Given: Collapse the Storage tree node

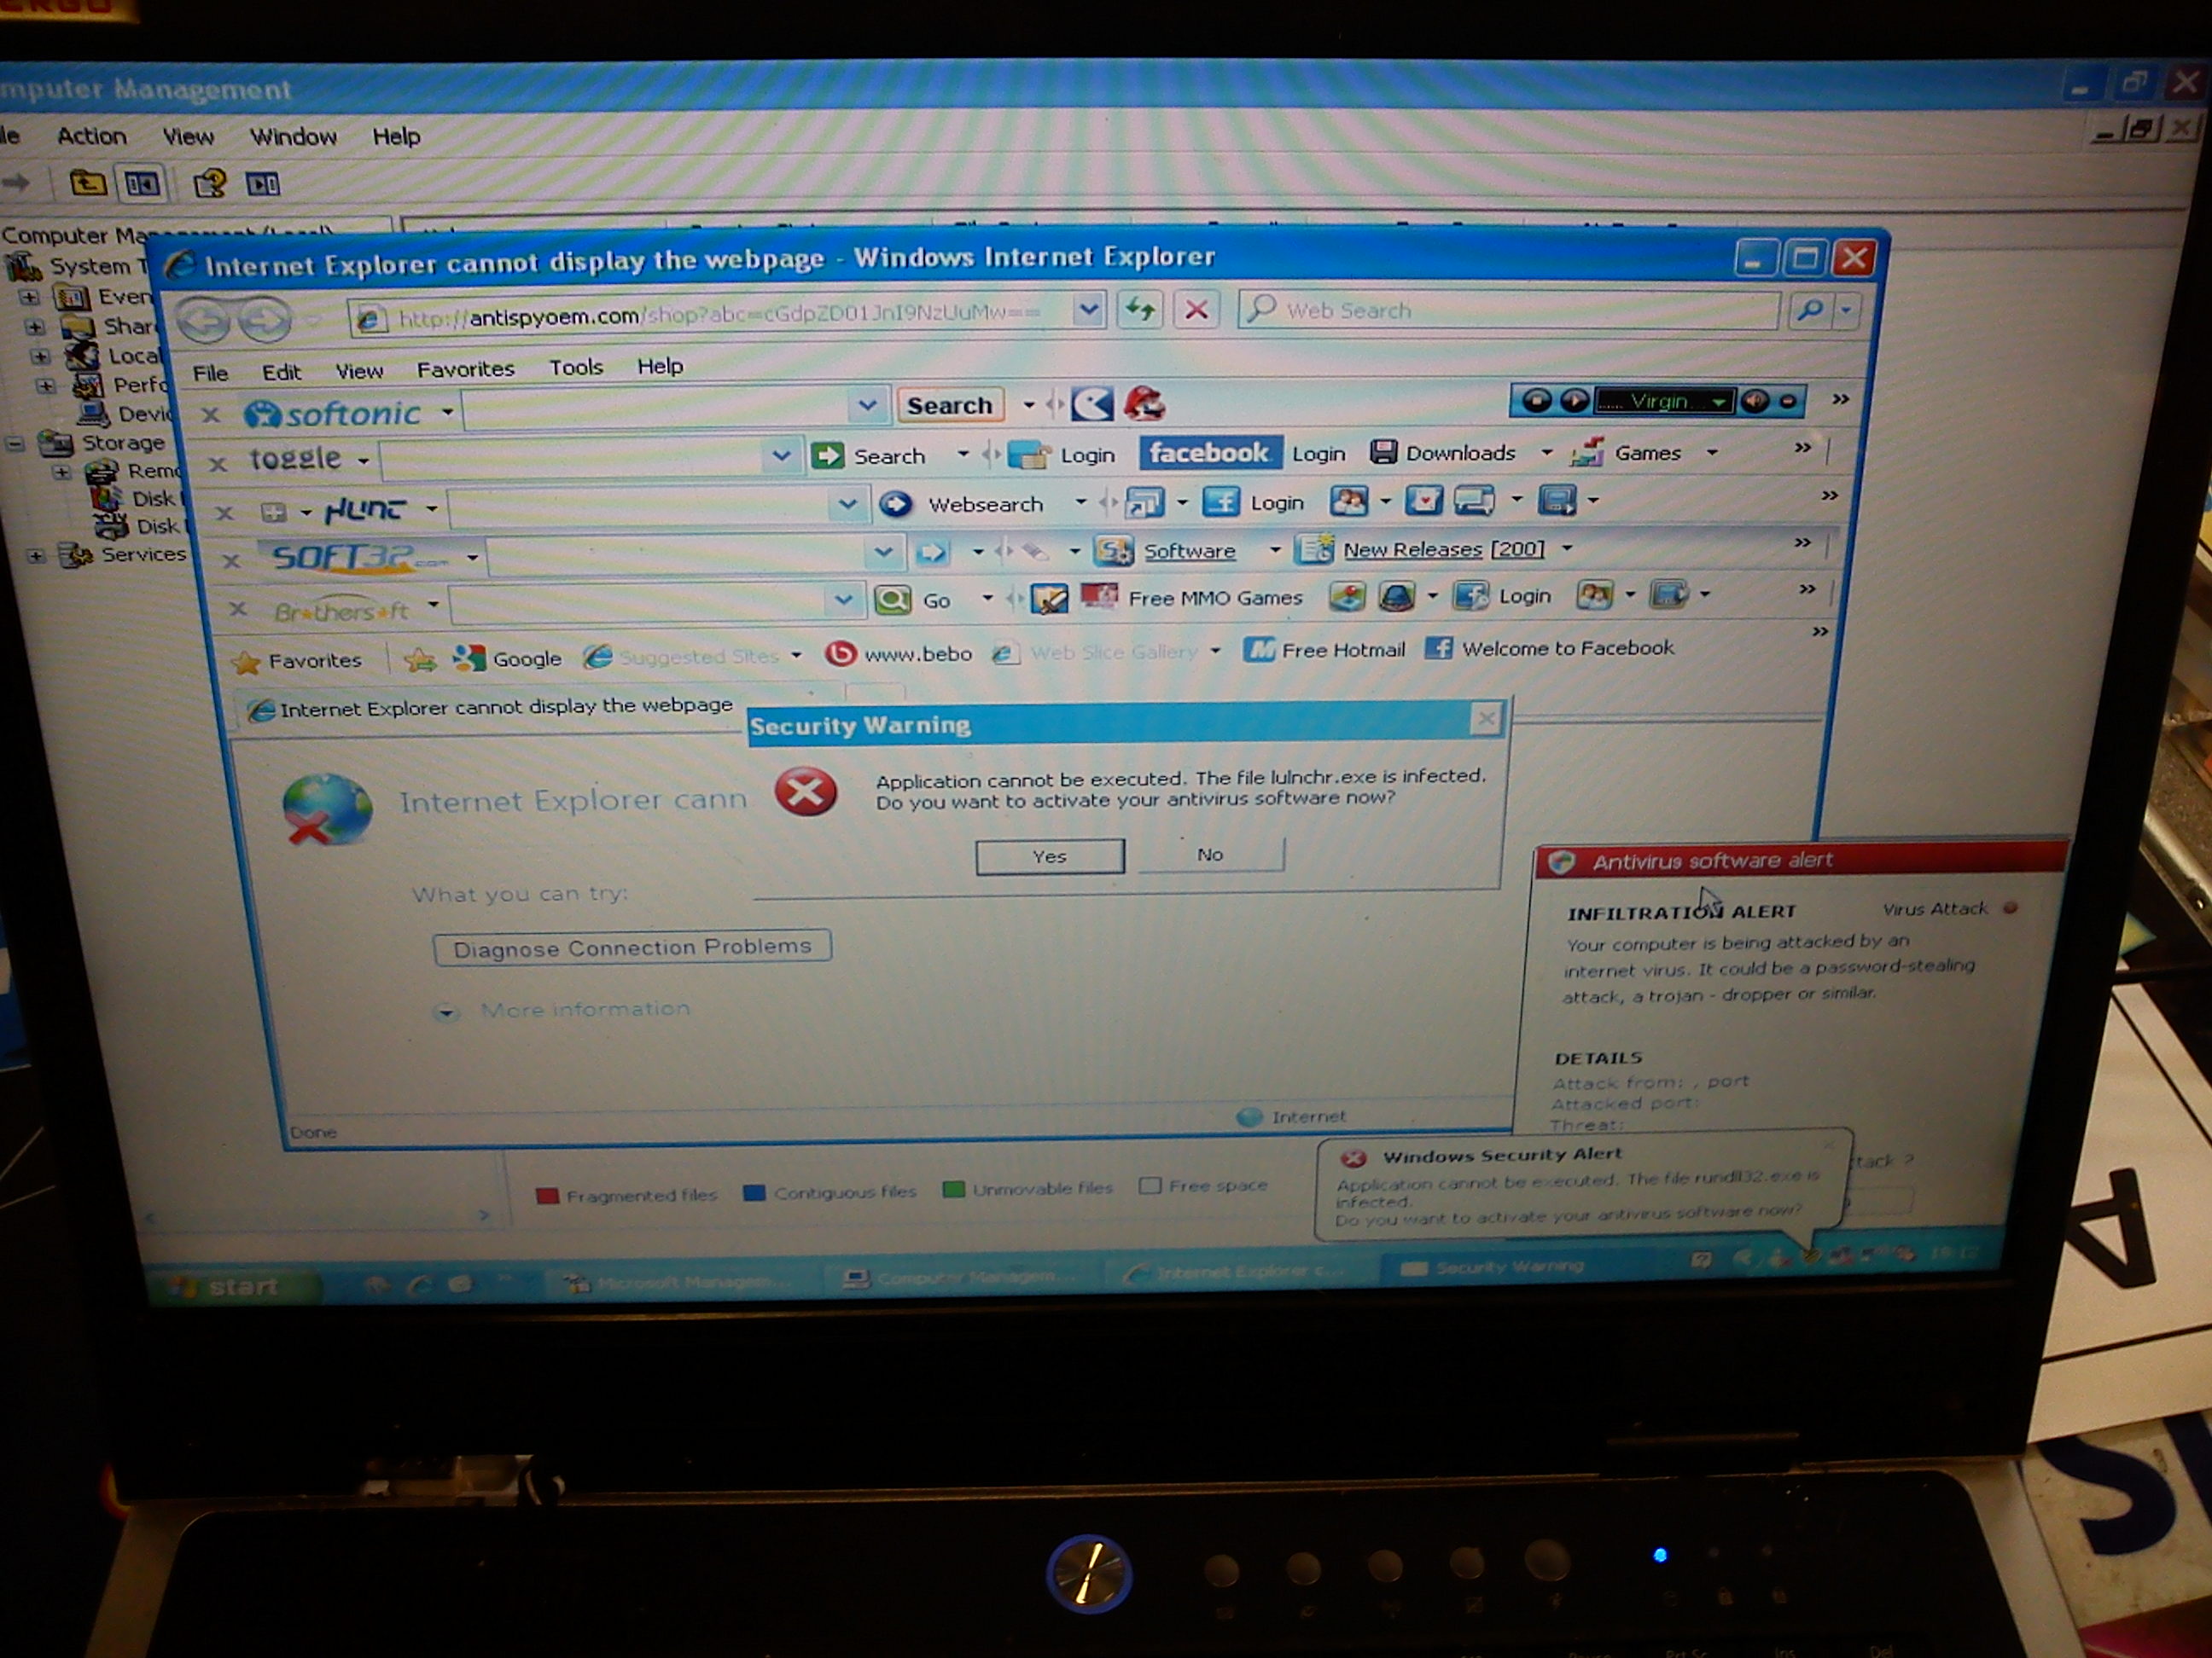Looking at the screenshot, I should point(15,443).
